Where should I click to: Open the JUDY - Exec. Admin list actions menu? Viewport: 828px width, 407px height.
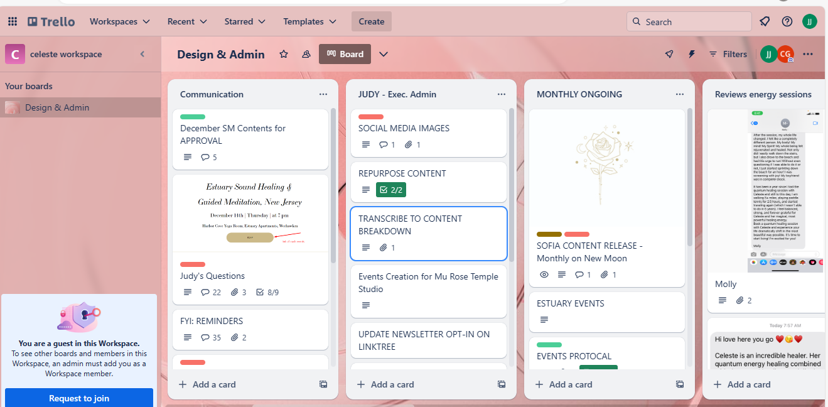tap(501, 94)
